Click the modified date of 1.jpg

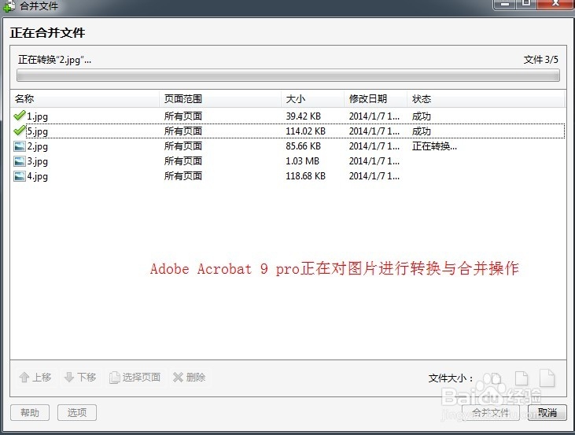pyautogui.click(x=374, y=116)
